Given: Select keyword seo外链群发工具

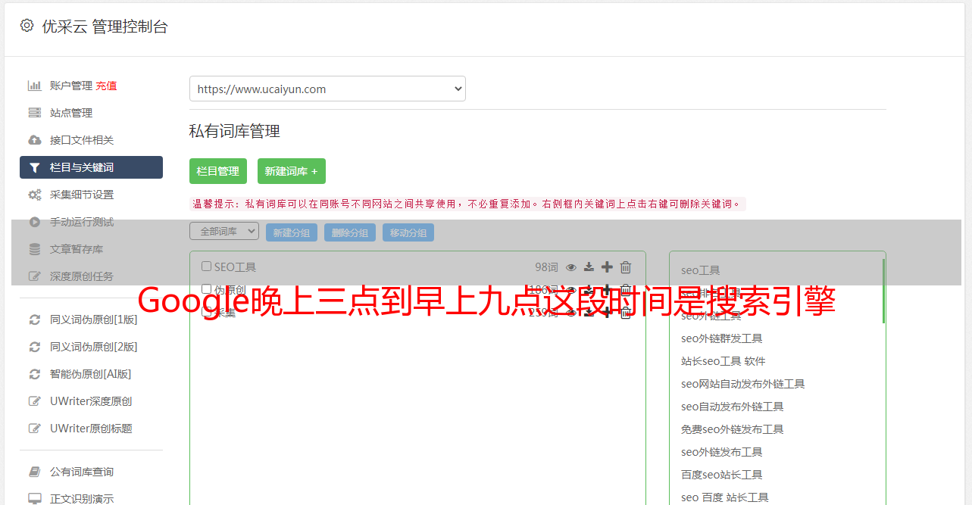Looking at the screenshot, I should [x=721, y=338].
